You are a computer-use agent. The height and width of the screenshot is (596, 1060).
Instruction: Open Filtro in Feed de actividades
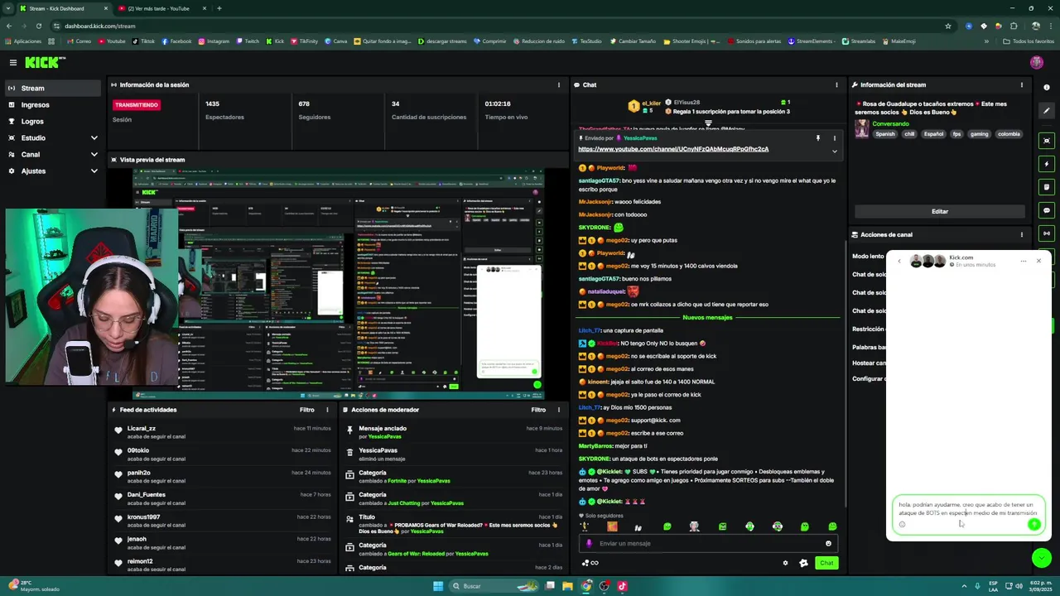(x=306, y=410)
